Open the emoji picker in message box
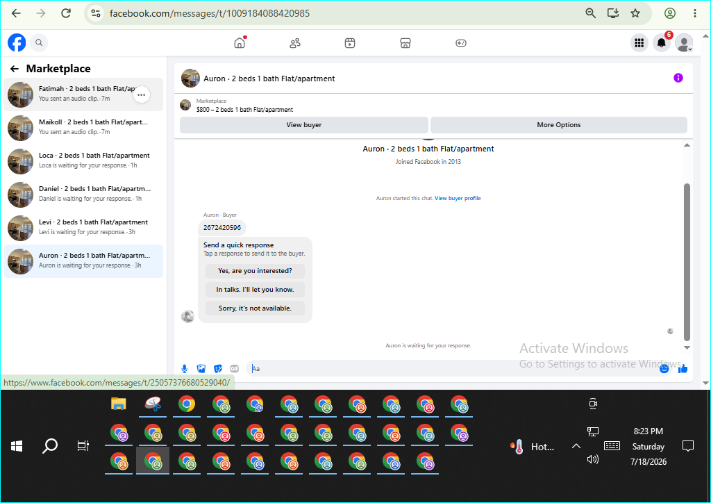 pyautogui.click(x=664, y=369)
